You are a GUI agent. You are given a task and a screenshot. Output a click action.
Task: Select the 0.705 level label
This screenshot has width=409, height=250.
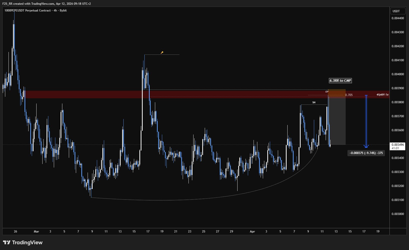tap(349, 95)
